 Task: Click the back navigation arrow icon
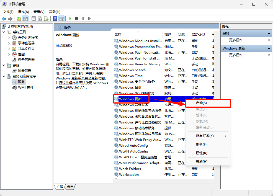coord(4,19)
